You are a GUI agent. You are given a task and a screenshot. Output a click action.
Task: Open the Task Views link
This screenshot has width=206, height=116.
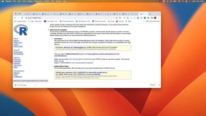click(x=17, y=65)
